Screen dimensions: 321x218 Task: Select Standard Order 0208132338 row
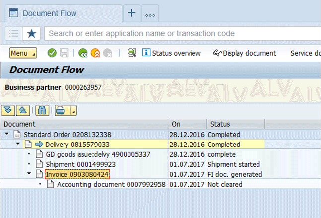(x=67, y=135)
